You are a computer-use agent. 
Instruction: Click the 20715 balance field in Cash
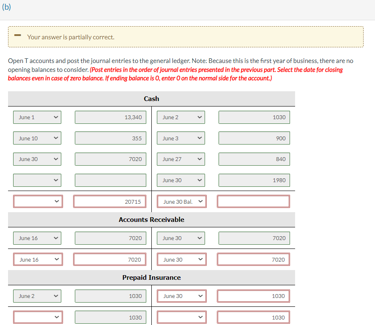click(x=110, y=201)
